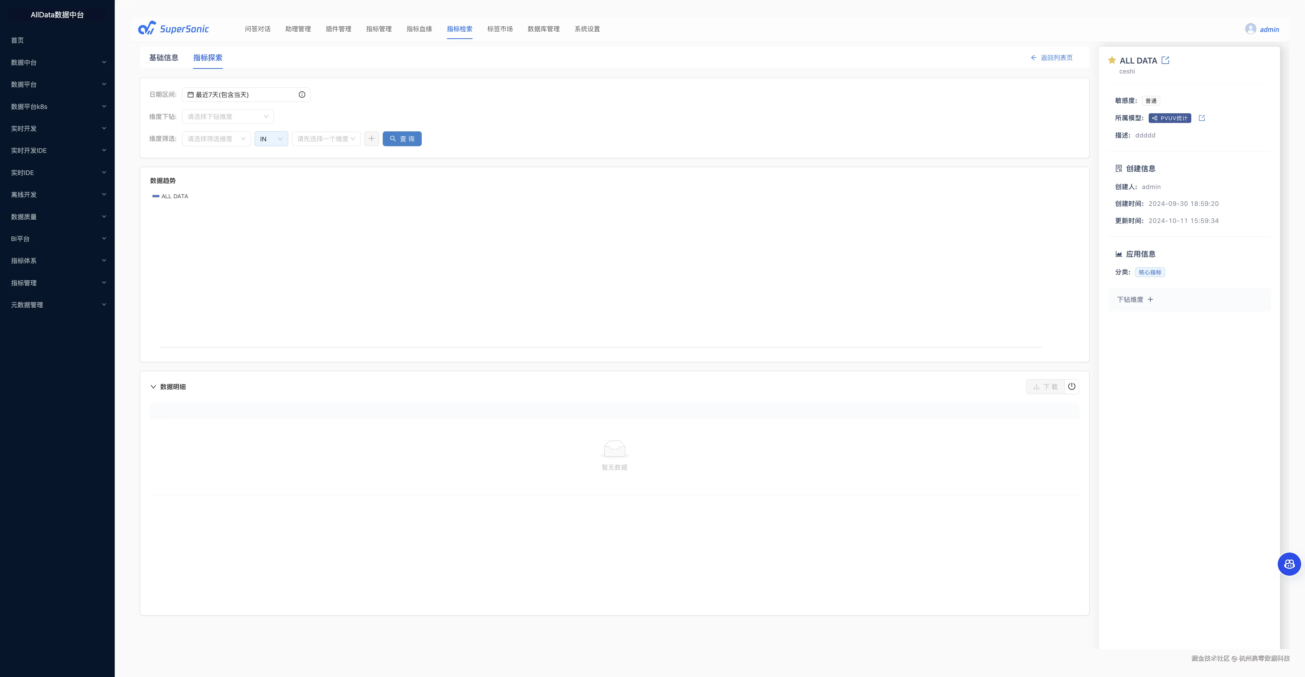
Task: Open the 请选择筛选维度 filter dropdown
Action: 216,139
